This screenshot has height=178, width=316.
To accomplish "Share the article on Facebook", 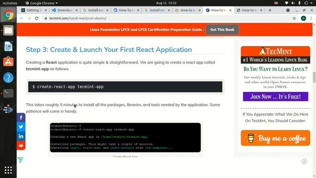I will coord(21,118).
